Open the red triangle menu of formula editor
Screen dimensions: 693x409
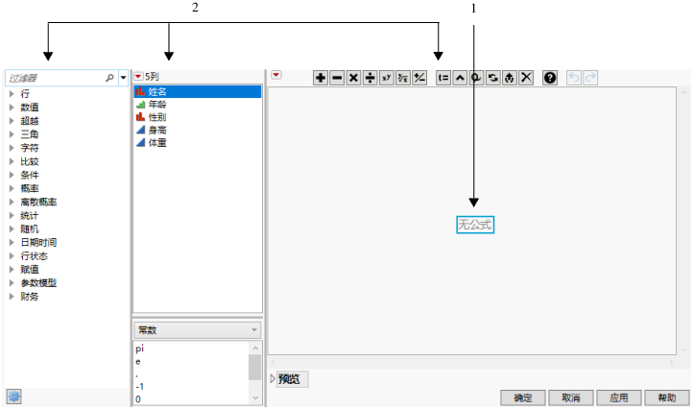[x=276, y=75]
